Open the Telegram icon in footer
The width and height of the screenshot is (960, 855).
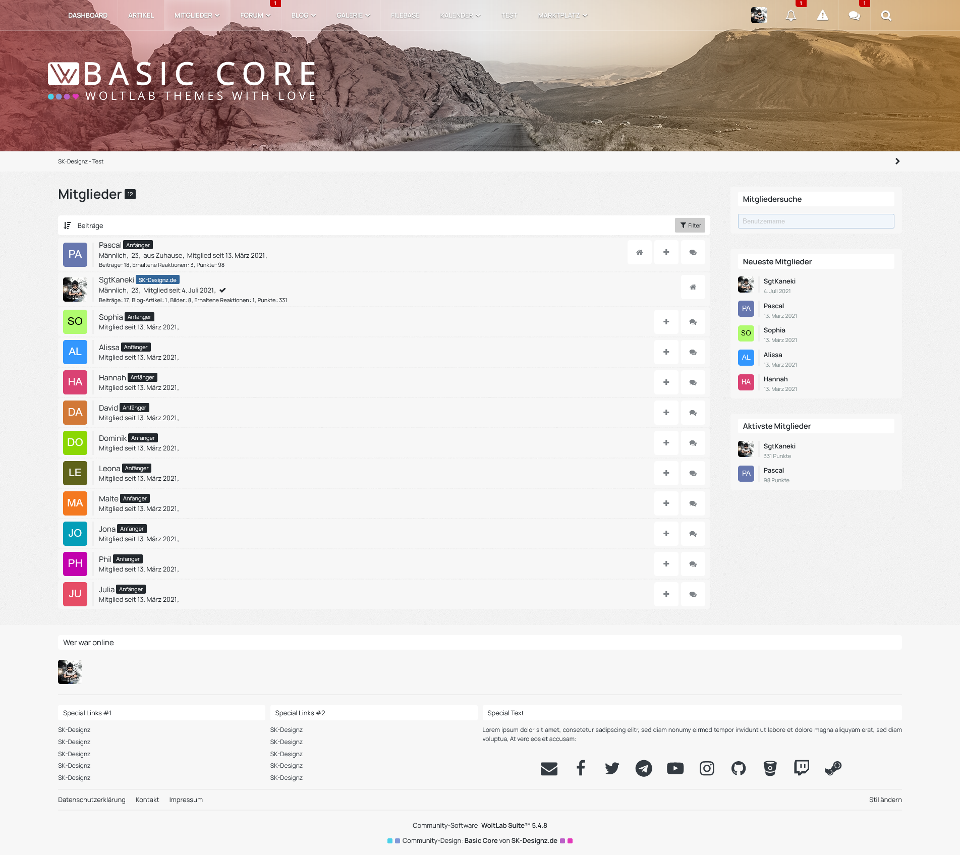click(643, 768)
